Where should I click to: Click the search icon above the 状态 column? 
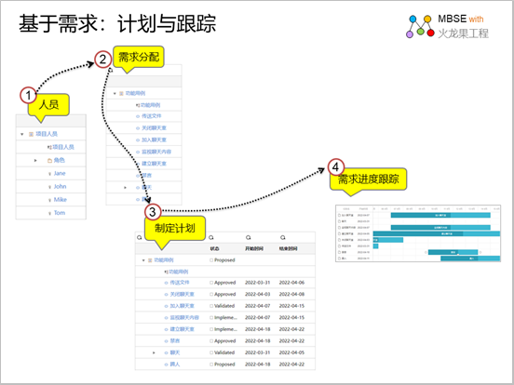pyautogui.click(x=211, y=237)
